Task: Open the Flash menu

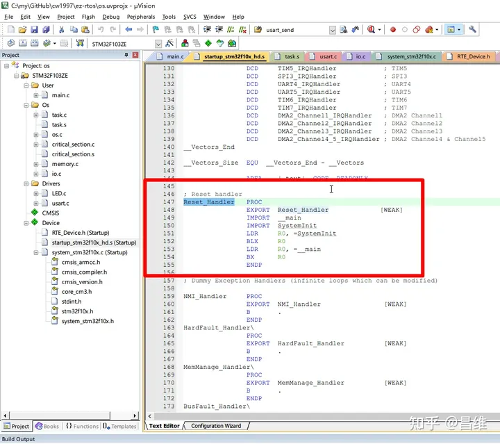Action: pyautogui.click(x=88, y=17)
